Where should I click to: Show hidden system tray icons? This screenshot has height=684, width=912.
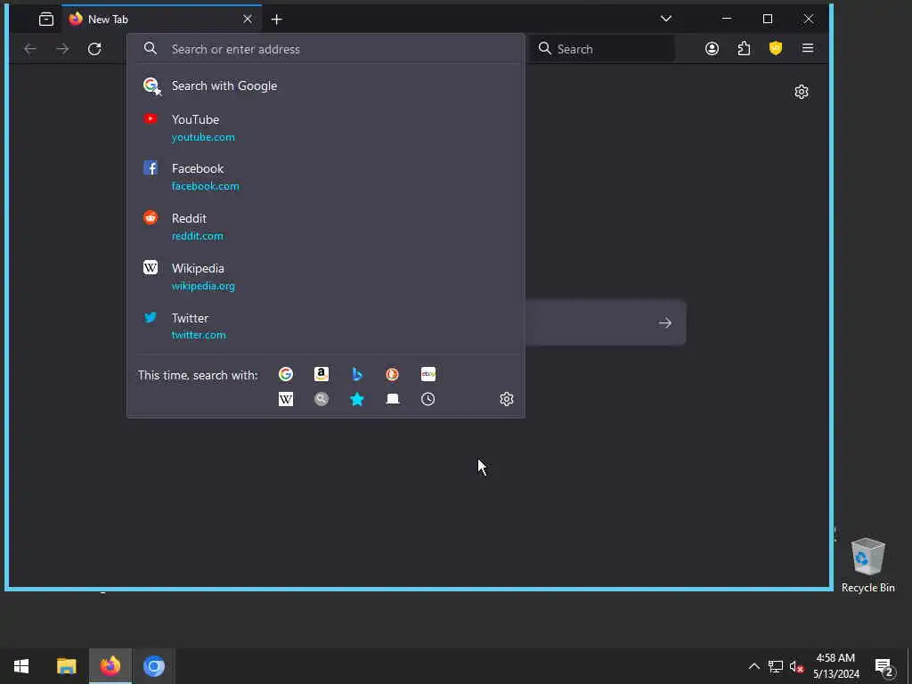click(x=753, y=666)
